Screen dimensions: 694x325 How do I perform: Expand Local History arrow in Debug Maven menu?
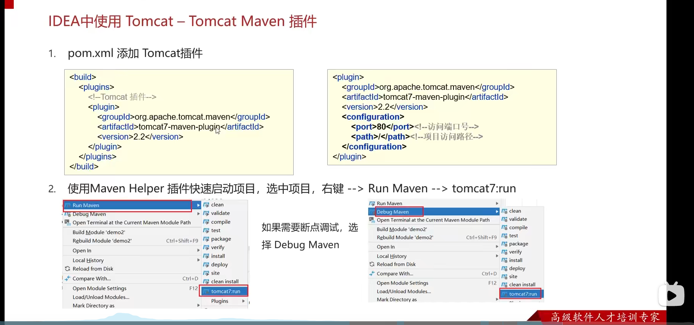pyautogui.click(x=497, y=256)
